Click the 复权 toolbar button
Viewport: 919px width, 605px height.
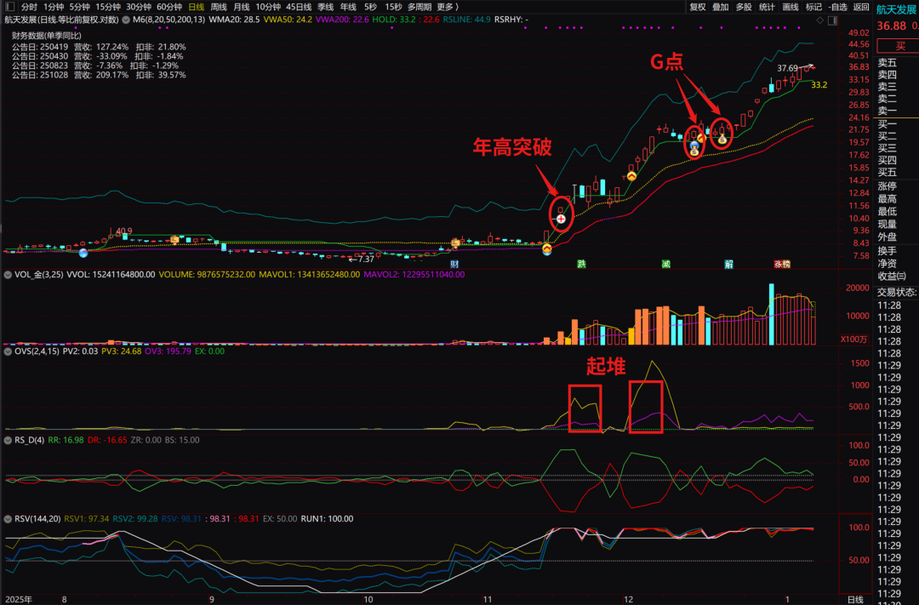(x=698, y=7)
